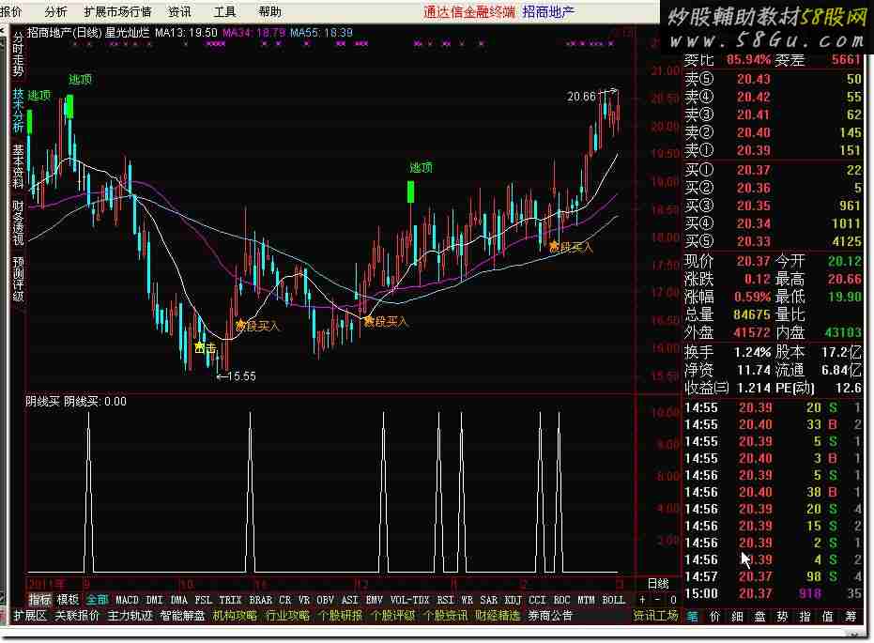Switch to 全部 indicator filter
The image size is (874, 643).
97,599
